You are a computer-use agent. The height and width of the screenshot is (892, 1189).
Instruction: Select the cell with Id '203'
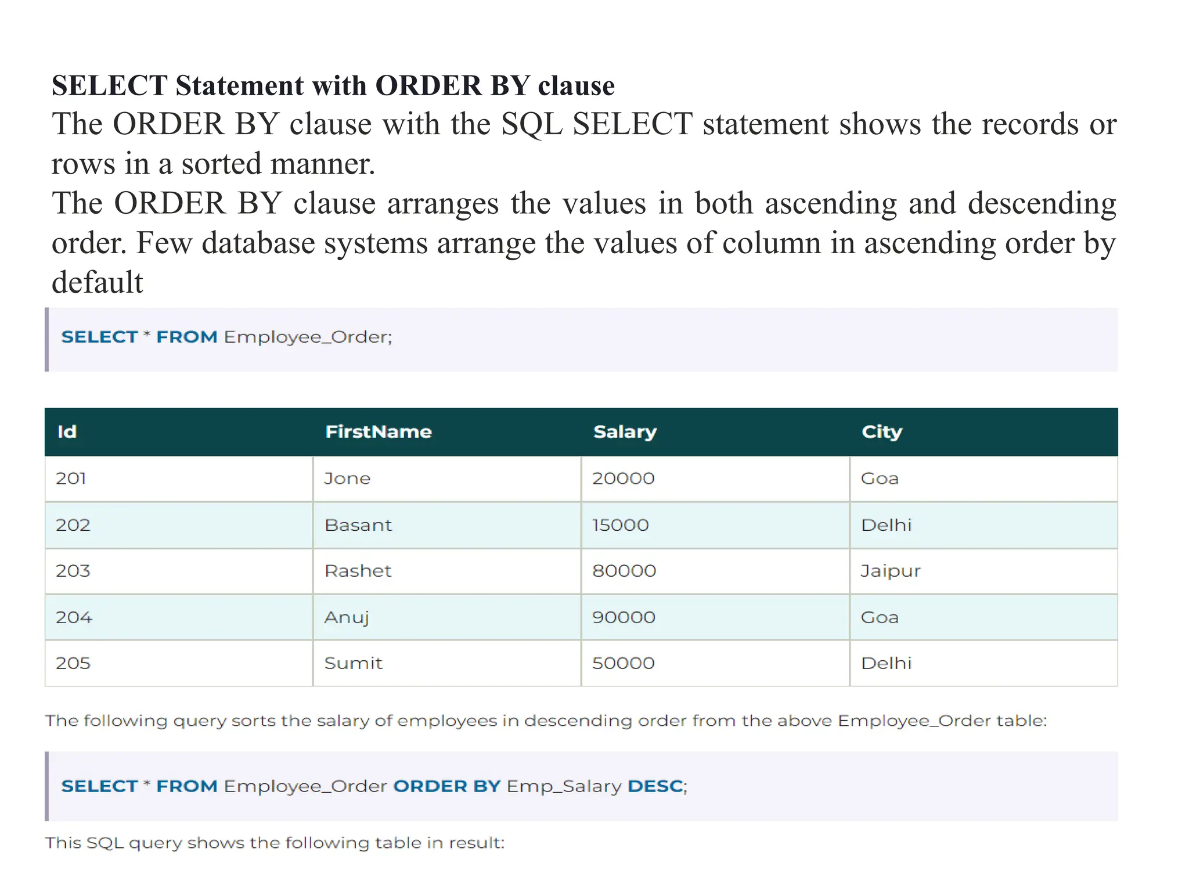[x=179, y=571]
